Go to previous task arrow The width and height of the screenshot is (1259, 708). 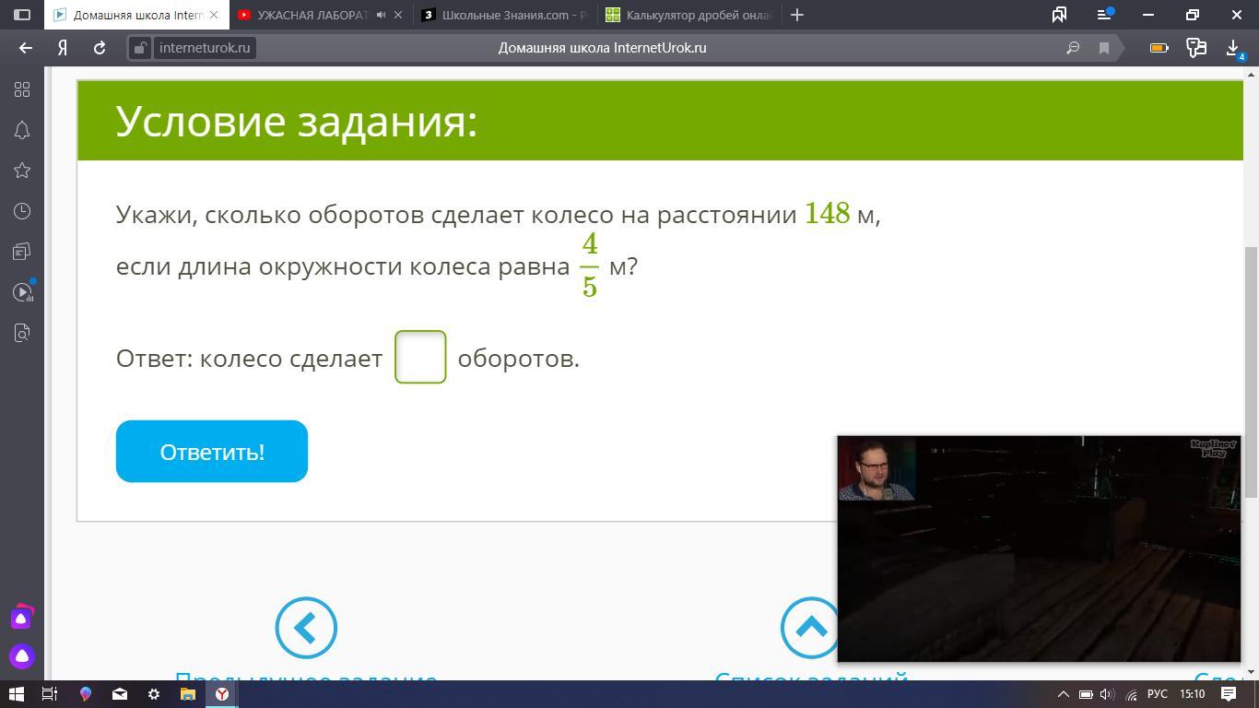306,628
